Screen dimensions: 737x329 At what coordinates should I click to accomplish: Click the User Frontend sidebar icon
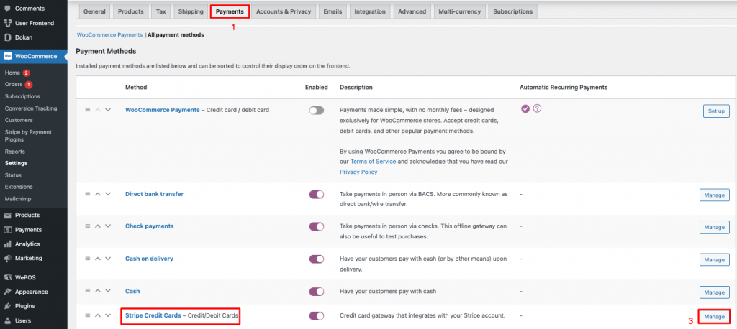pos(7,23)
